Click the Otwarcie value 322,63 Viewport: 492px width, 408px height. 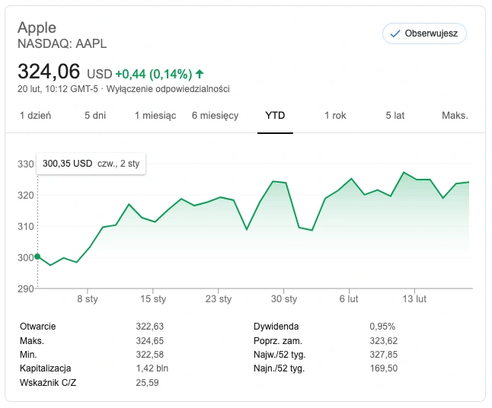150,327
